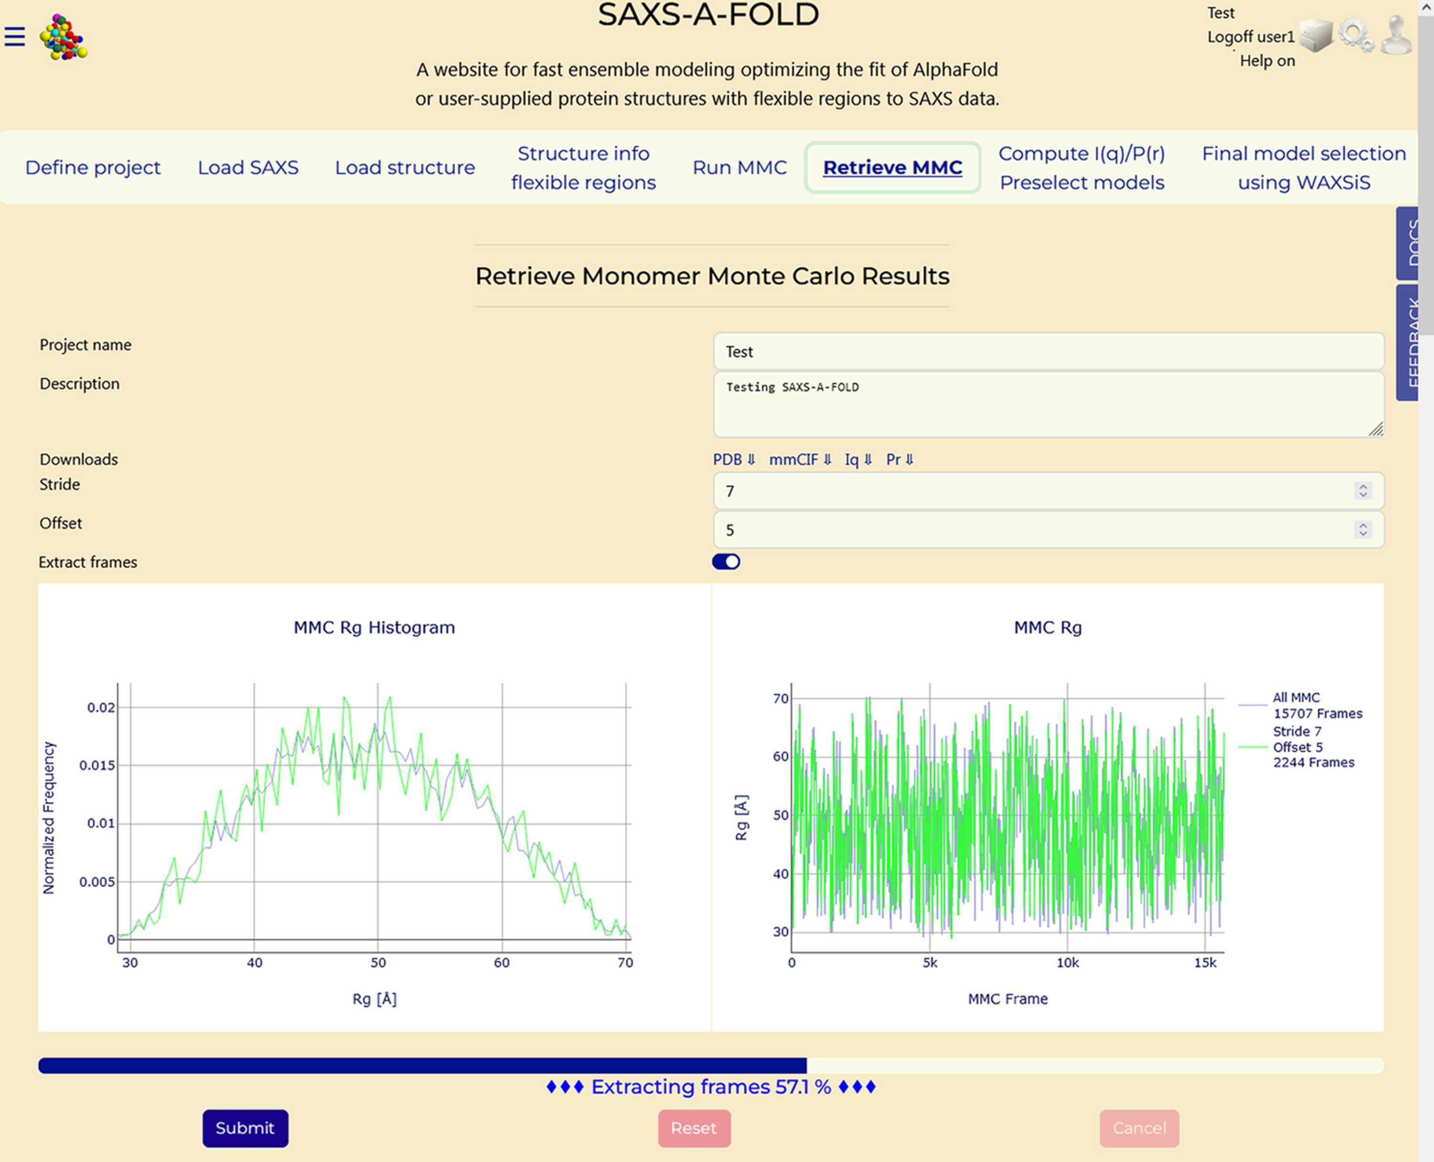Open Final model selection using WAXSiS tab

(1304, 167)
